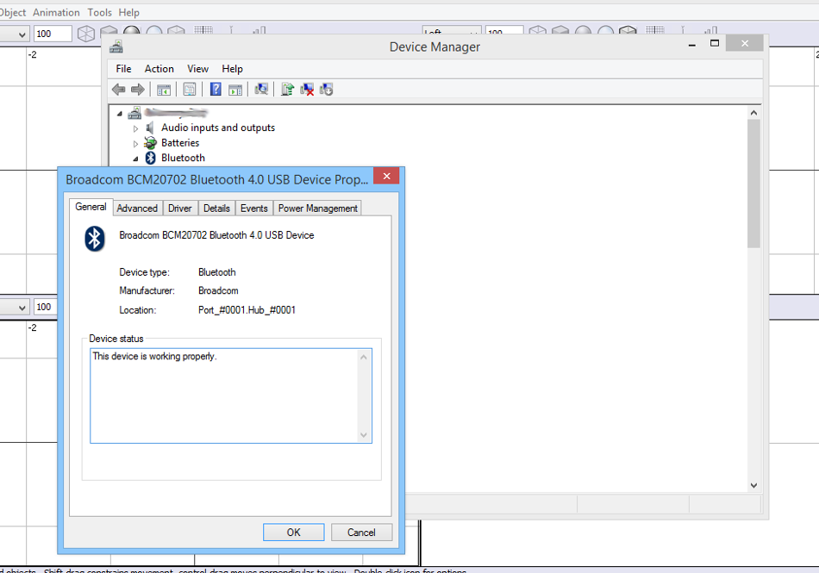Viewport: 819px width, 573px height.
Task: Switch to the Driver tab
Action: tap(179, 209)
